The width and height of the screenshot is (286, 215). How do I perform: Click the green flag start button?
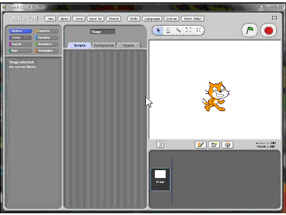pyautogui.click(x=250, y=30)
